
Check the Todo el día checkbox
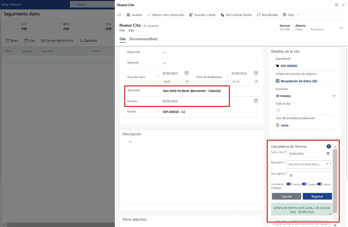coord(278,110)
